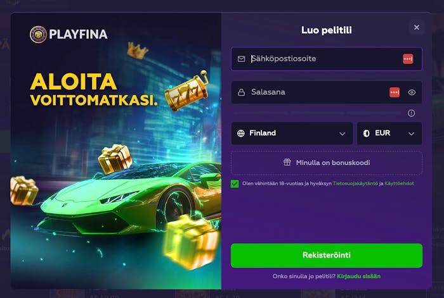The height and width of the screenshot is (298, 444).
Task: Click the Playfina logo emblem
Action: pos(38,34)
